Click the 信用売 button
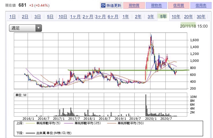The height and width of the screenshot is (138, 213). click(201, 5)
